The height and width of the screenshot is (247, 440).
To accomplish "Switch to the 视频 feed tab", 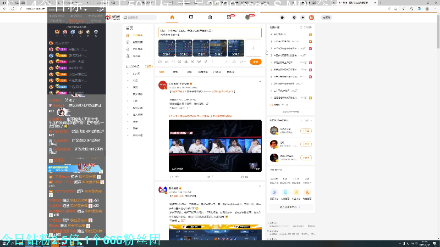I will click(x=189, y=72).
